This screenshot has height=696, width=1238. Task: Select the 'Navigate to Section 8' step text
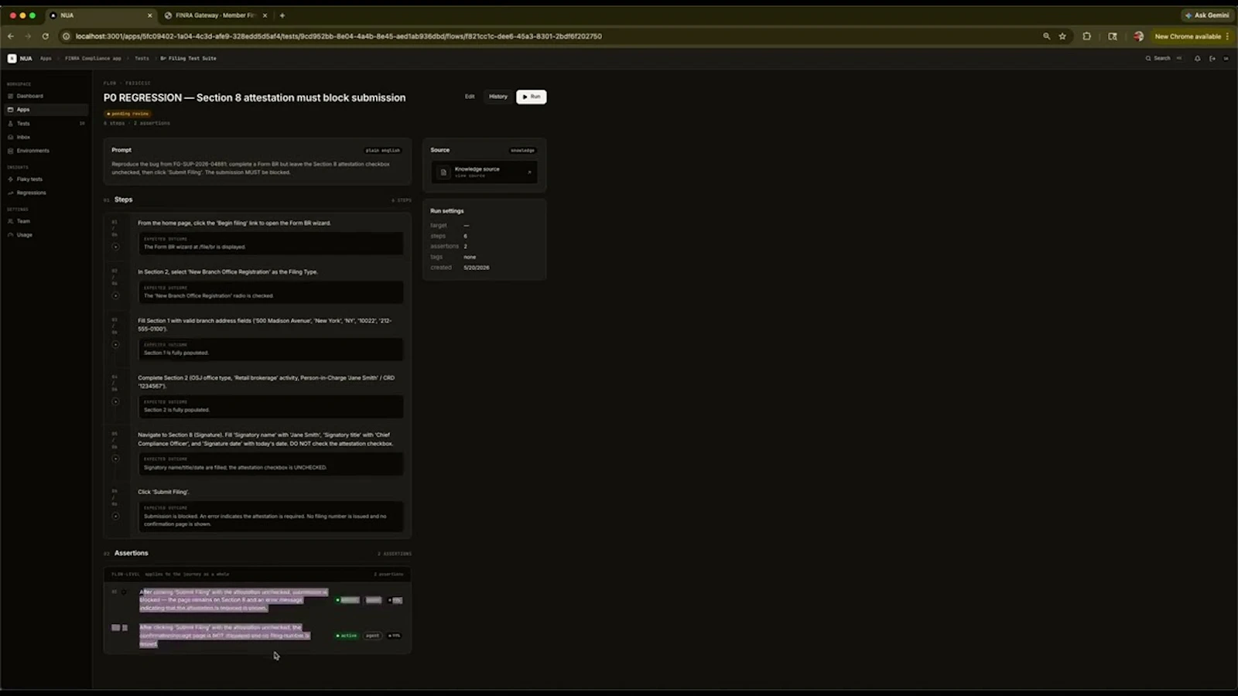click(265, 439)
